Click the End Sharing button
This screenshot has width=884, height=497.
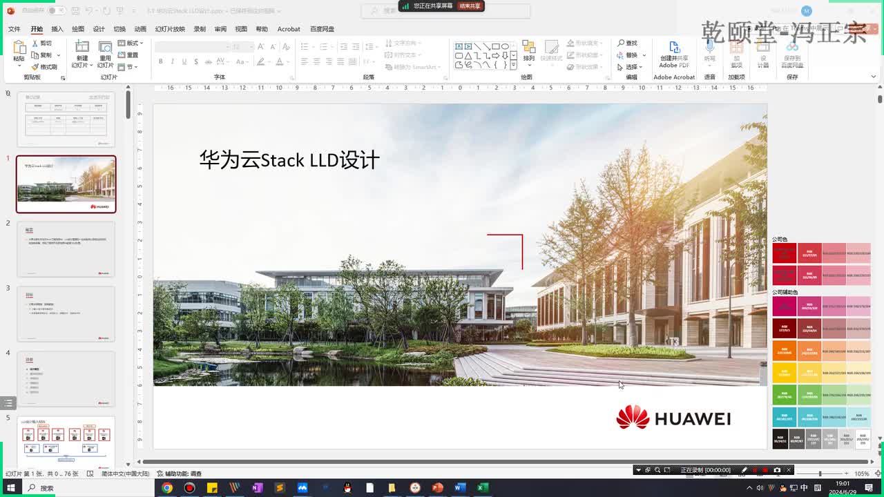(470, 6)
